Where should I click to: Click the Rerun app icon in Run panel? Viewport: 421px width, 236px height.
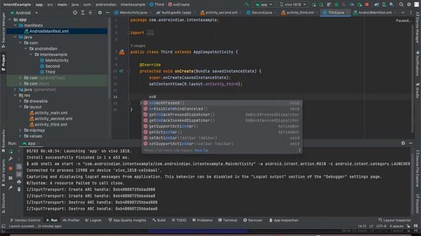coord(11,151)
